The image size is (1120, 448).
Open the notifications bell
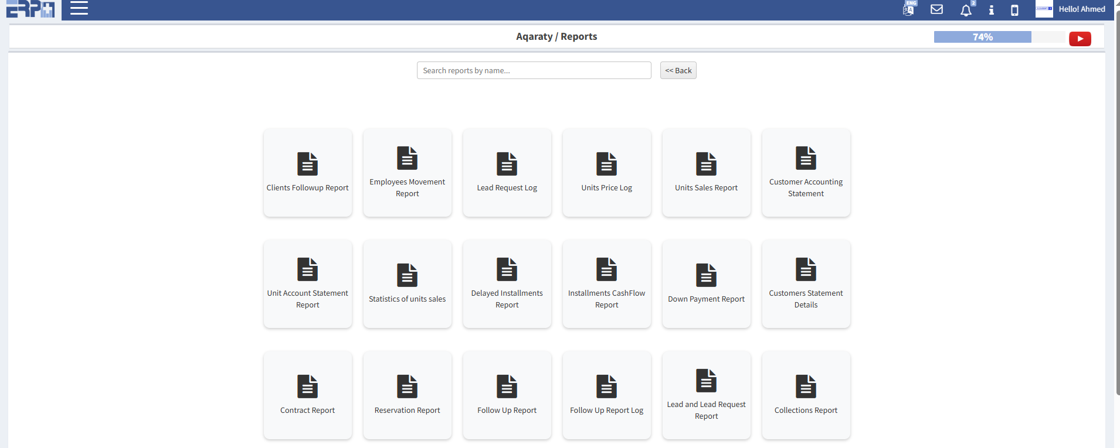point(965,10)
